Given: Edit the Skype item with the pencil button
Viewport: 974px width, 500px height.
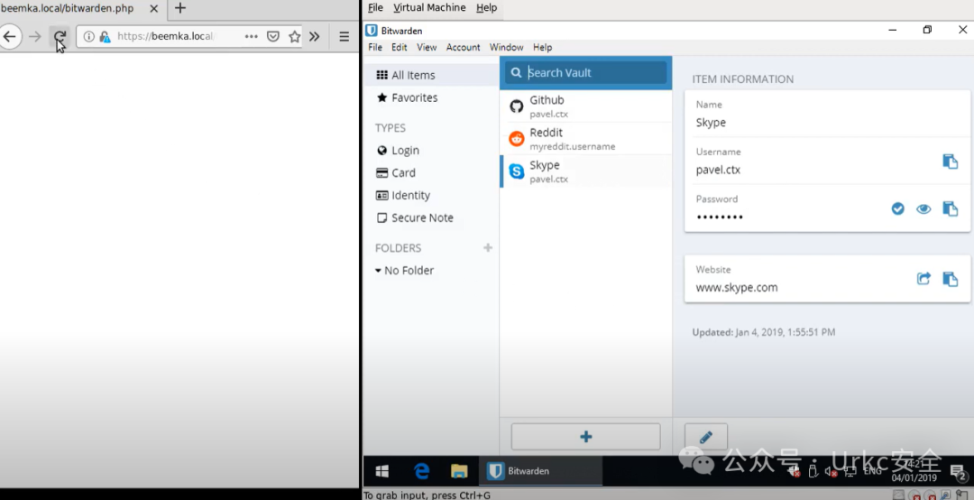Looking at the screenshot, I should coord(705,437).
